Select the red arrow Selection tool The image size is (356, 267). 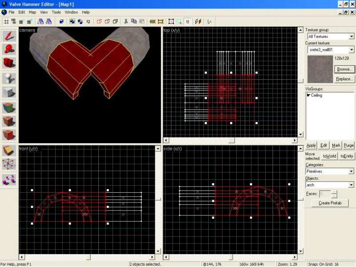[x=9, y=36]
